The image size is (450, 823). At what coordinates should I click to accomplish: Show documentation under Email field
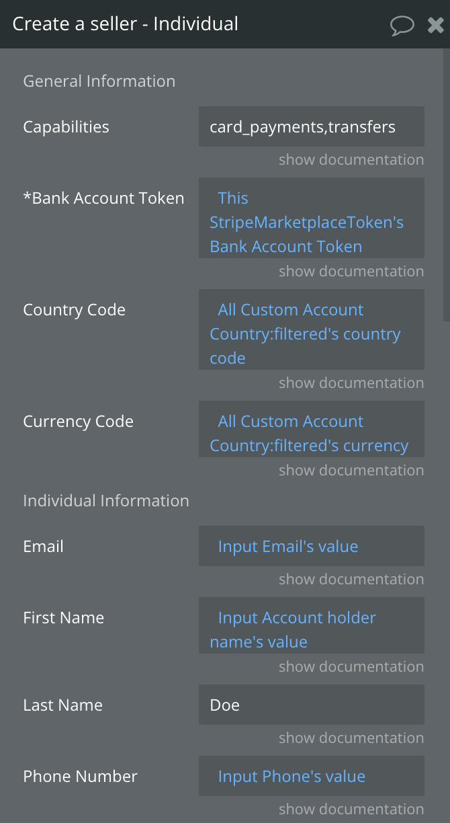tap(351, 580)
